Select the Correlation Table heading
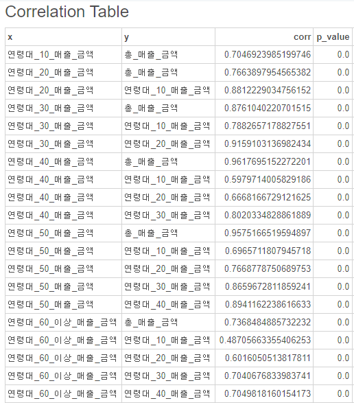This screenshot has height=403, width=354. tap(67, 12)
